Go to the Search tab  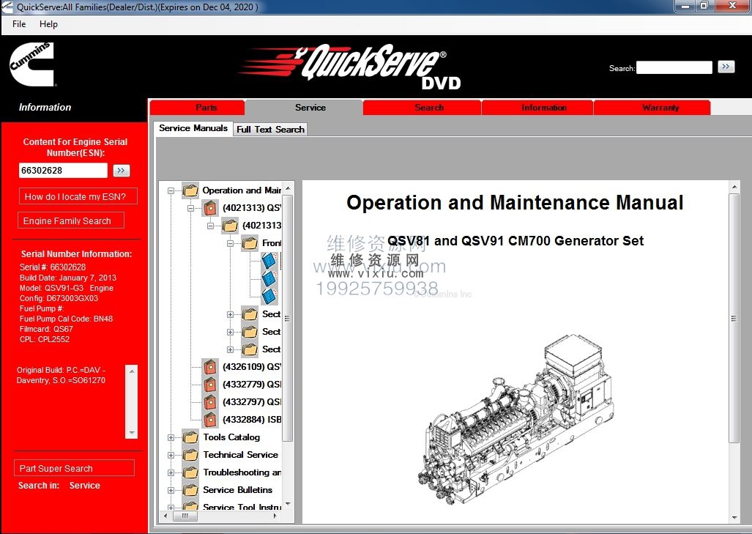[x=422, y=108]
